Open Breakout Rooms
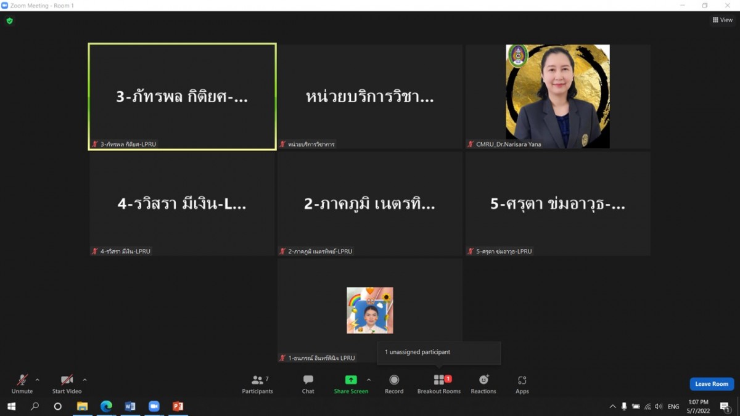740x416 pixels. click(438, 384)
